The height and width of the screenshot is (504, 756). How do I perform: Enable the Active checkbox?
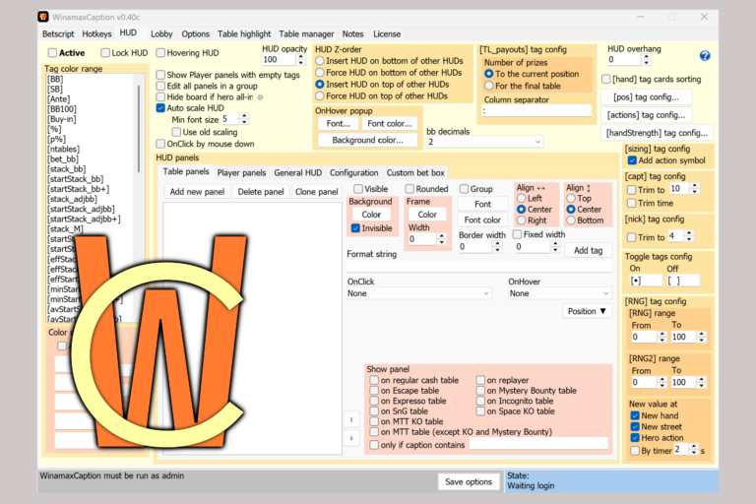[52, 53]
